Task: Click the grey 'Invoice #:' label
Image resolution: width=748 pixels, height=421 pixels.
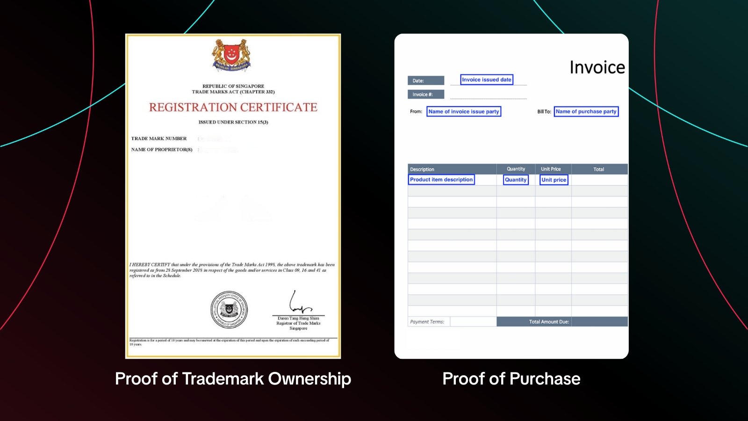Action: point(426,94)
